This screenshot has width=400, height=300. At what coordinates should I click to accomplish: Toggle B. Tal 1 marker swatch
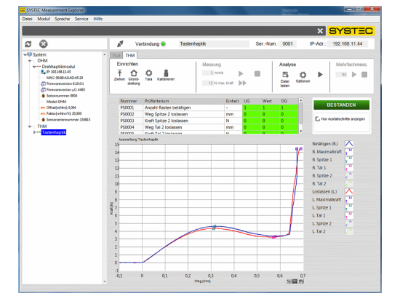pos(349,167)
